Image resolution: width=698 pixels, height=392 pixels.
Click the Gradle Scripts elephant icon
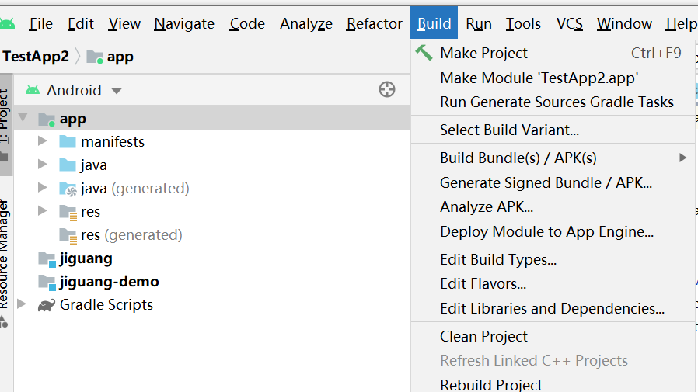pos(47,304)
